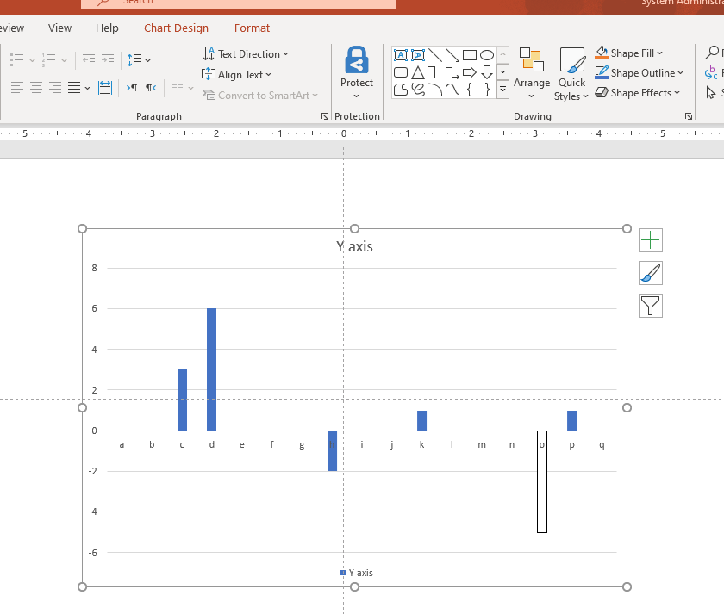724x614 pixels.
Task: Choose the Down Arrow block shape
Action: click(487, 72)
